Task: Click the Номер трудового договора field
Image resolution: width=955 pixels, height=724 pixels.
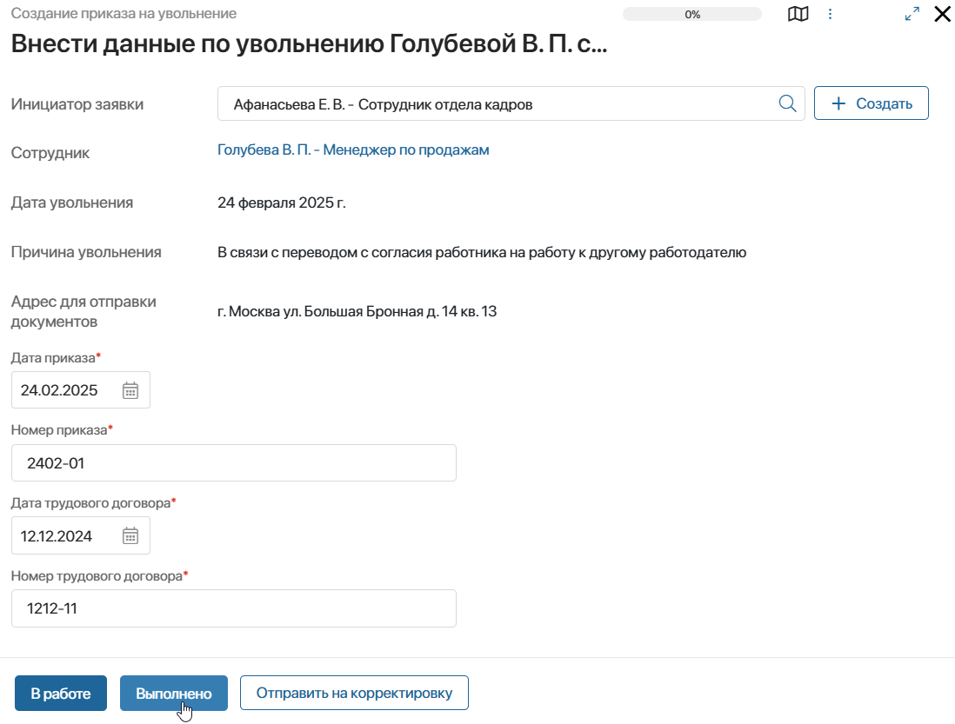Action: click(x=234, y=608)
